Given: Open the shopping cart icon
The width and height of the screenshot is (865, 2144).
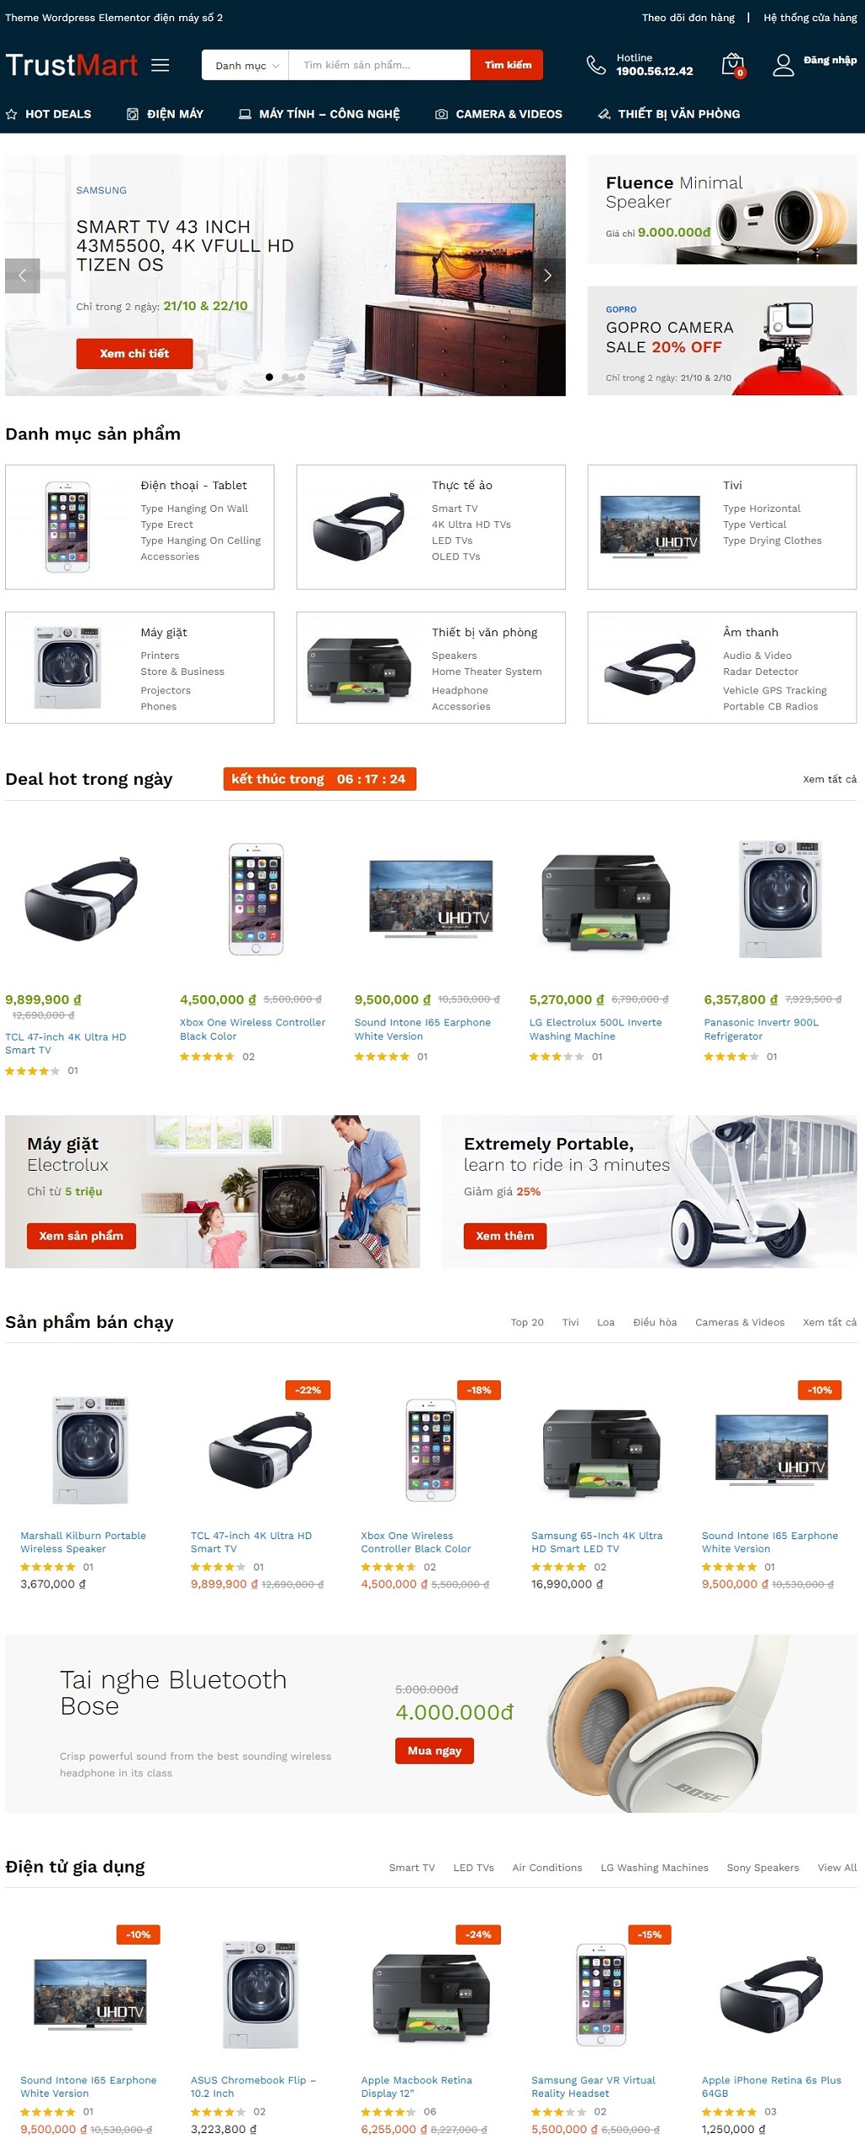Looking at the screenshot, I should tap(732, 65).
